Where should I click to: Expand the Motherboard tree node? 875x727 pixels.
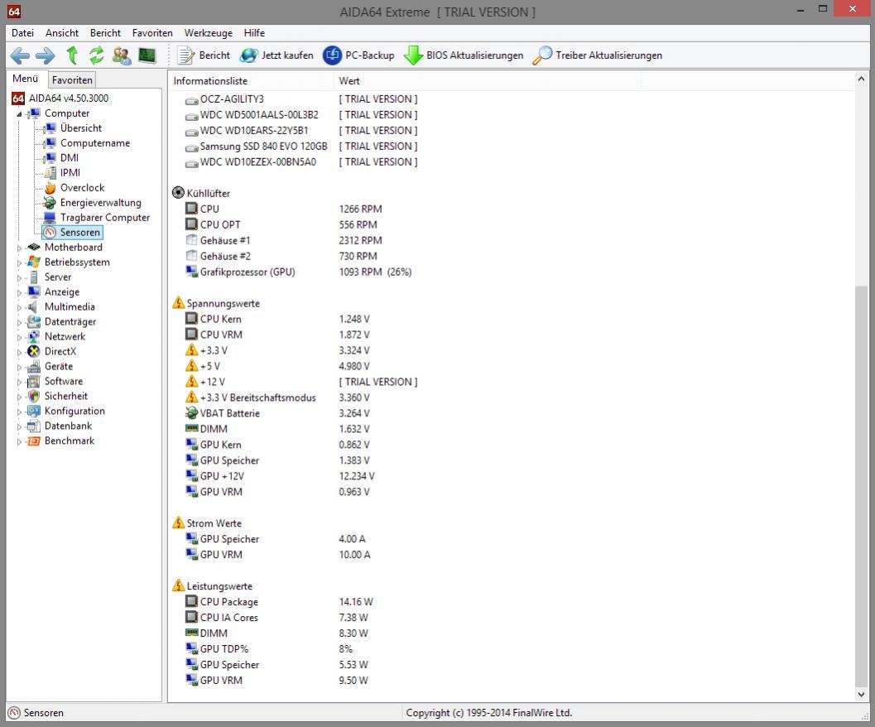click(20, 248)
